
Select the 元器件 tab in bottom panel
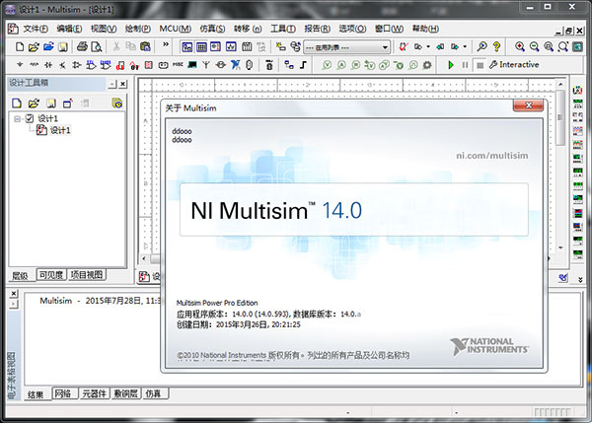click(95, 394)
